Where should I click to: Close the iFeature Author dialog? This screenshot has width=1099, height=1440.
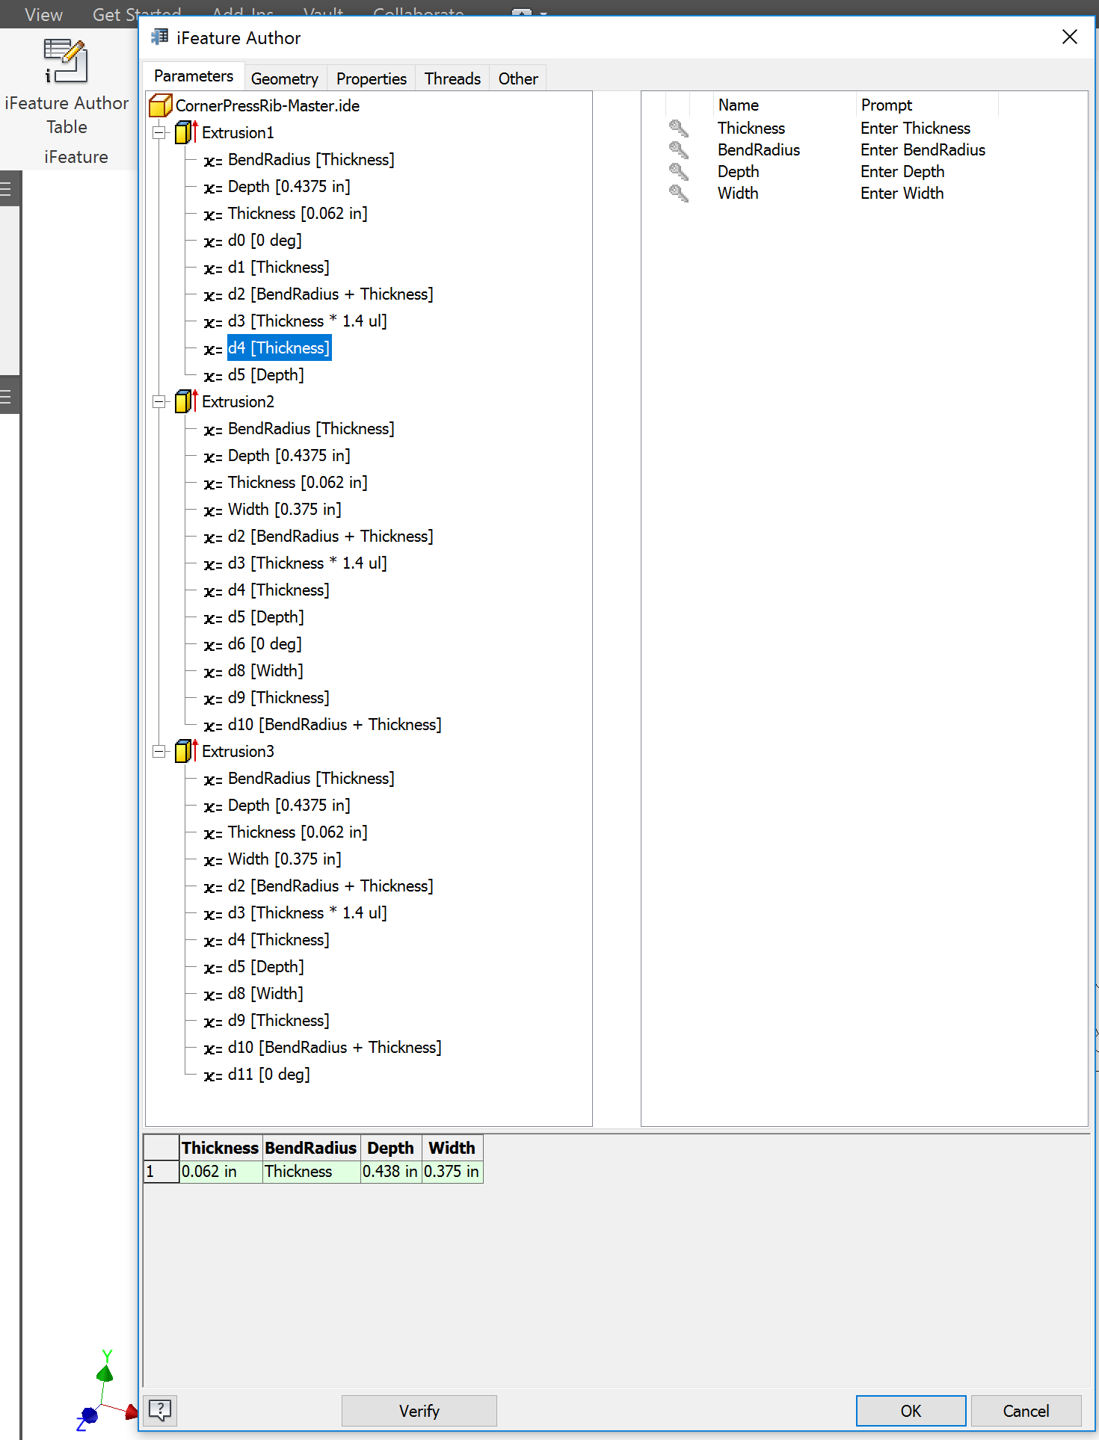(x=1070, y=37)
